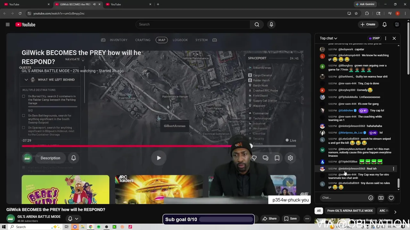Open a new browser tab
Screen dimensions: 410x230
point(158,4)
